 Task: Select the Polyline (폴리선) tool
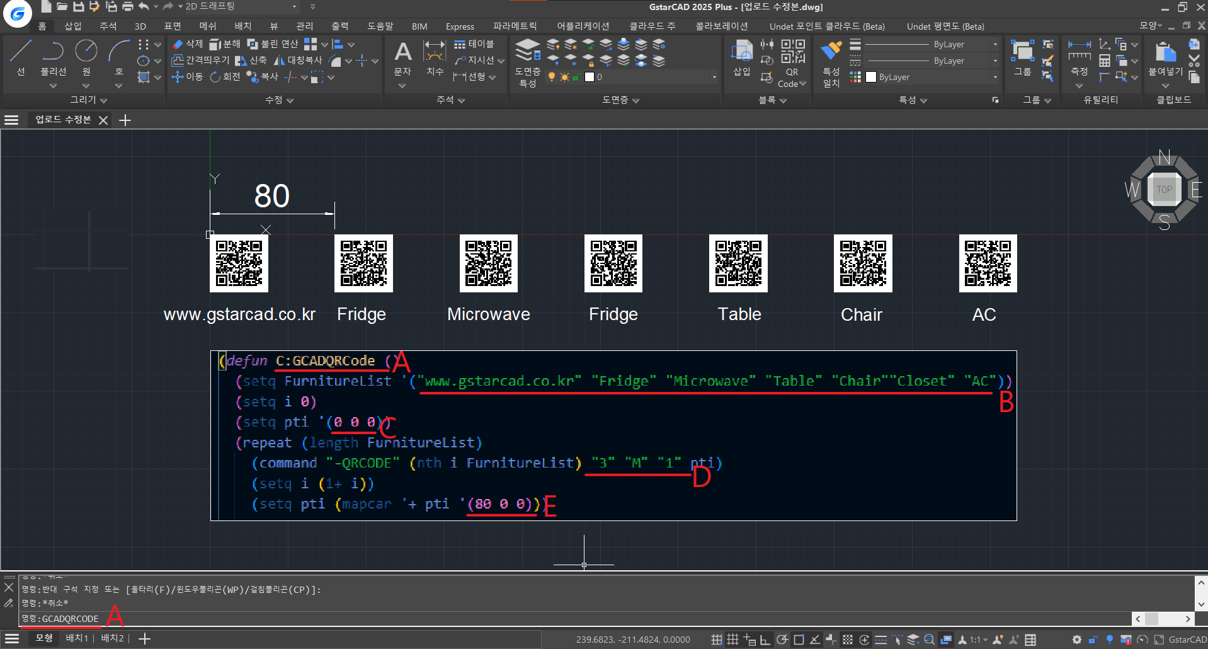click(x=54, y=57)
